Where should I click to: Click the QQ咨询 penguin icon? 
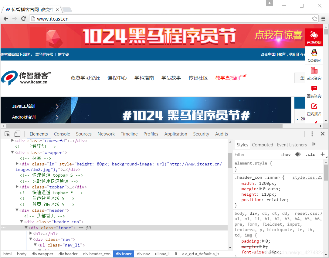pos(314,53)
